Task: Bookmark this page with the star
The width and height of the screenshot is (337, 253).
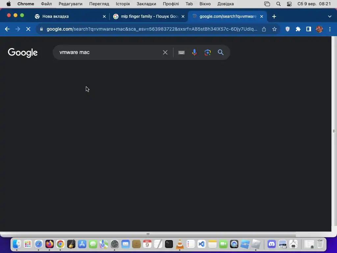Action: [x=274, y=29]
